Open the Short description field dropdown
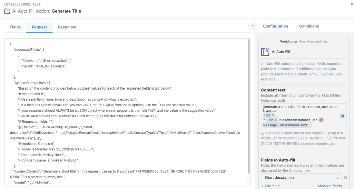This screenshot has width=354, height=189. pos(301,178)
